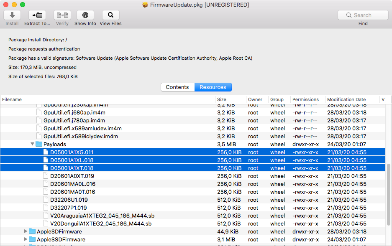
Task: Open Extract To… folder tool
Action: pos(37,15)
